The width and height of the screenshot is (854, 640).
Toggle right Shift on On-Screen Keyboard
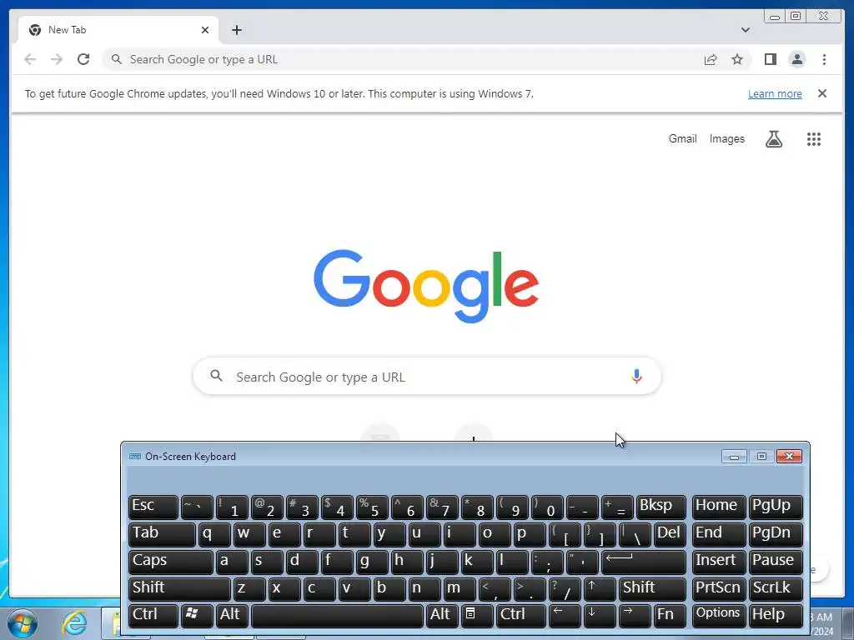tap(652, 589)
